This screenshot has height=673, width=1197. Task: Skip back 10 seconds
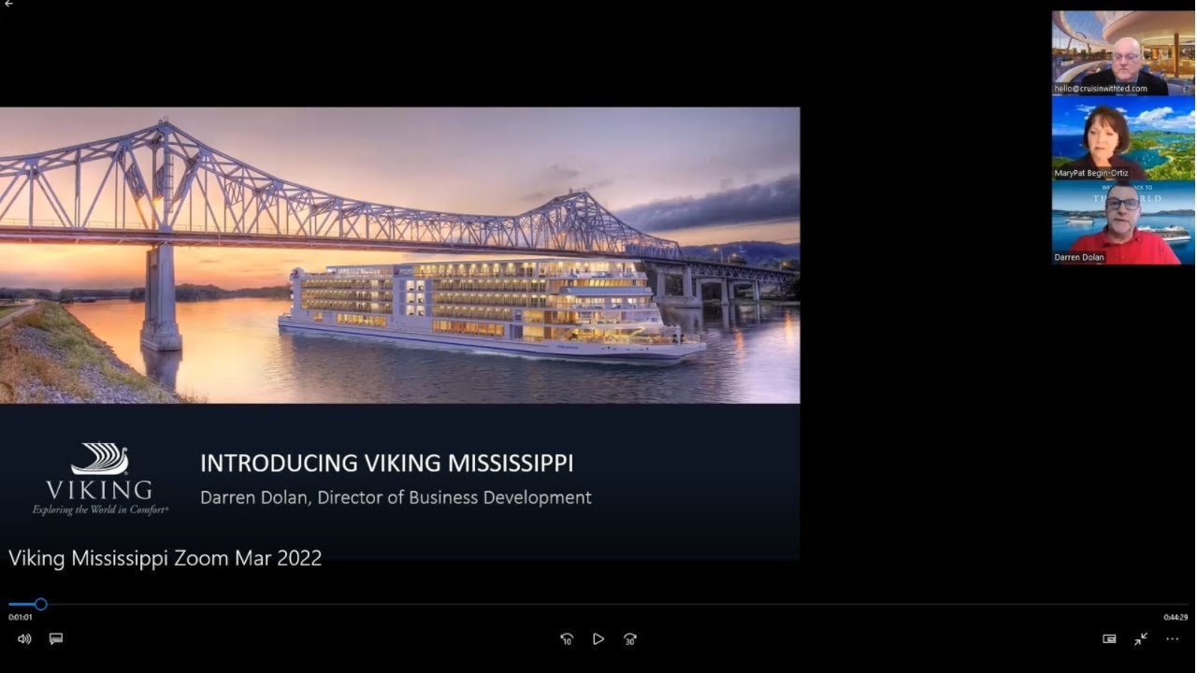(567, 639)
